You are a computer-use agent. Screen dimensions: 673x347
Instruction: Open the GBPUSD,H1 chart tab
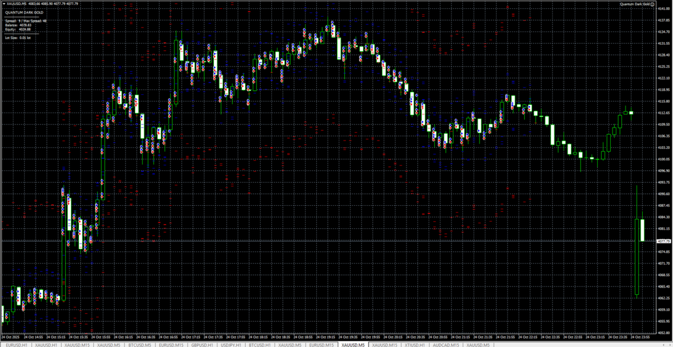coord(202,344)
